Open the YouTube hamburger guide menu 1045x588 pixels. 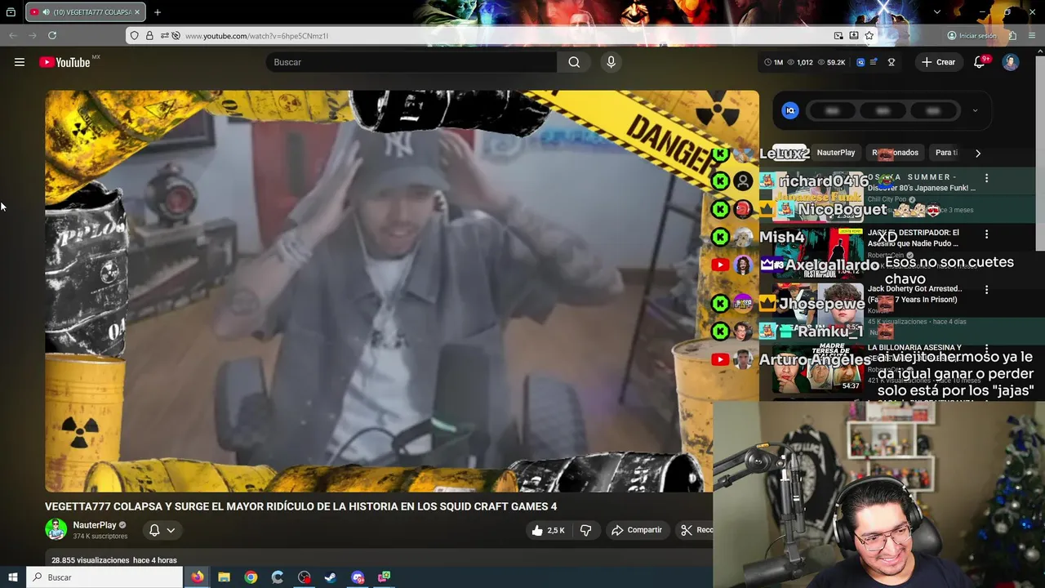coord(20,62)
